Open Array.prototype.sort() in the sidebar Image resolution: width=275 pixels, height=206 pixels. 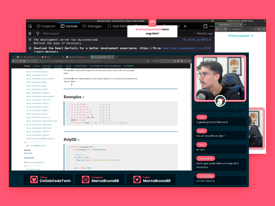point(37,114)
